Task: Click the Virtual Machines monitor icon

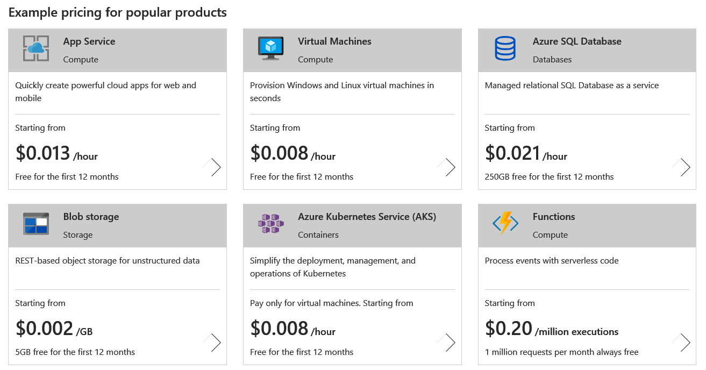Action: (x=270, y=48)
